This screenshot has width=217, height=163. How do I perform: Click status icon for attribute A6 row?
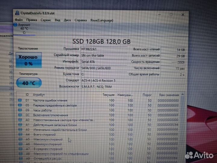(20, 144)
